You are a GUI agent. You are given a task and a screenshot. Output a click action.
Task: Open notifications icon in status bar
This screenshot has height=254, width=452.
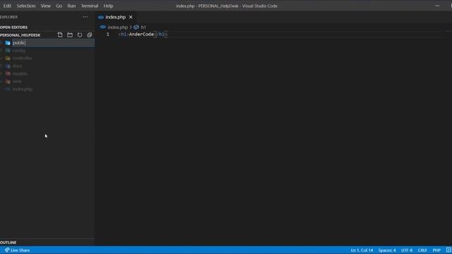448,250
